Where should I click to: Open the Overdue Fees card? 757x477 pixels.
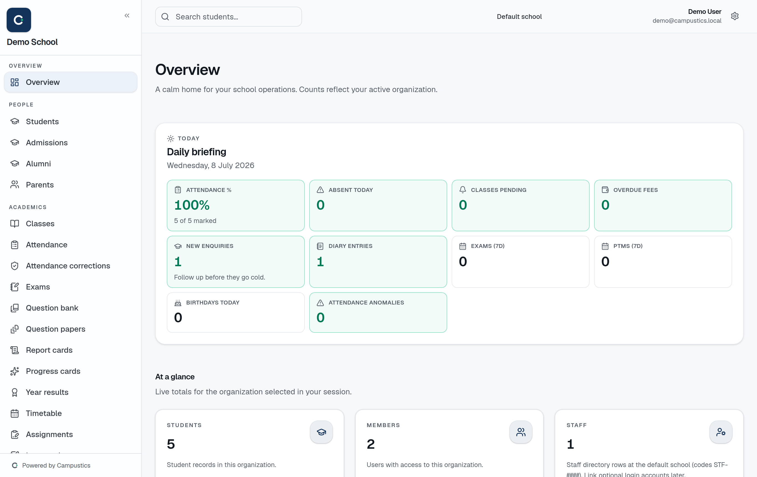point(663,205)
